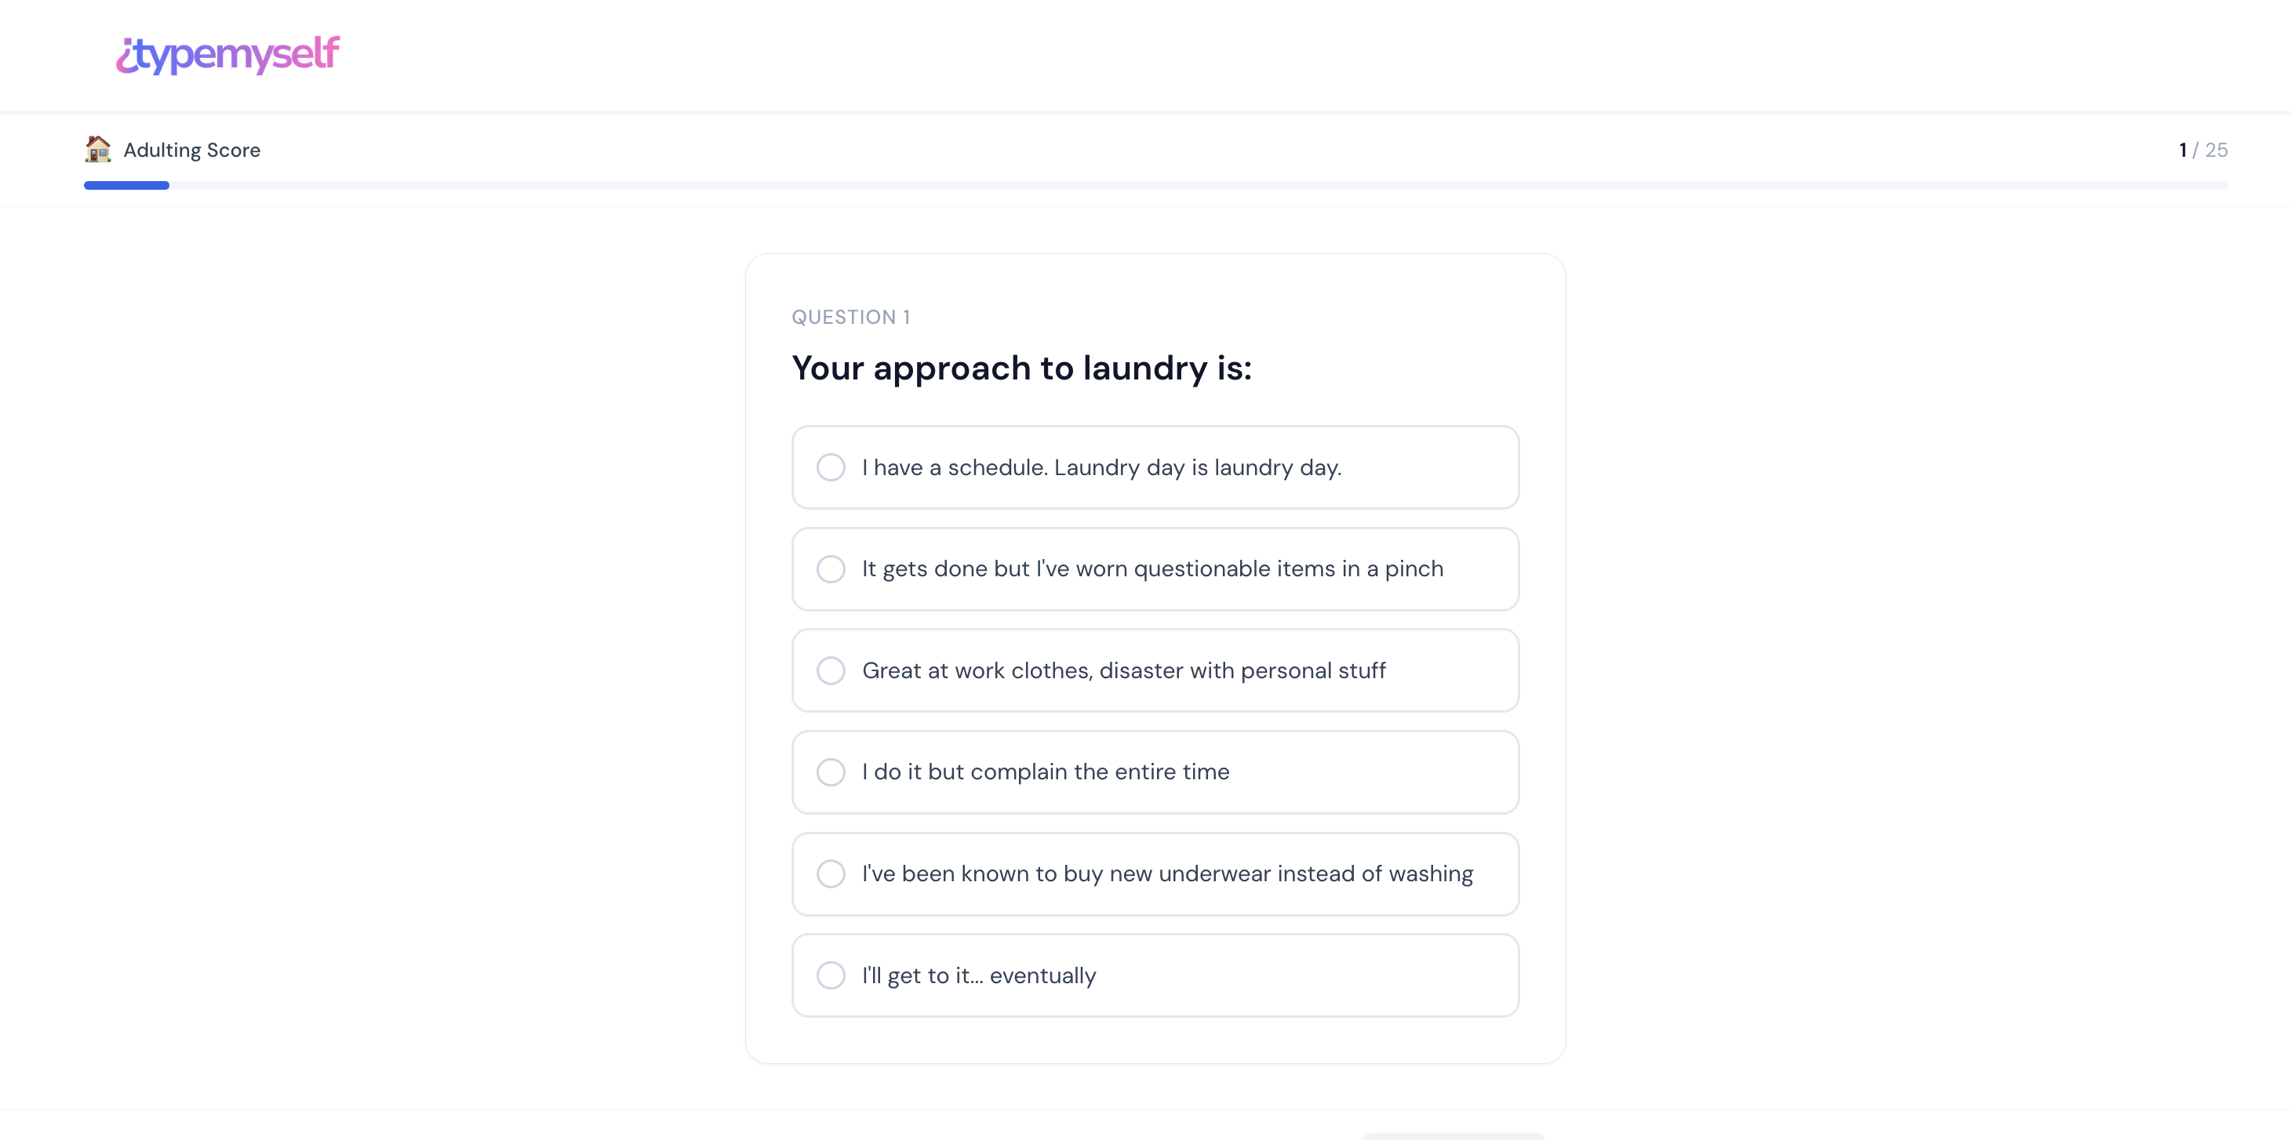The width and height of the screenshot is (2292, 1140).
Task: Click the blue progress bar
Action: [x=126, y=185]
